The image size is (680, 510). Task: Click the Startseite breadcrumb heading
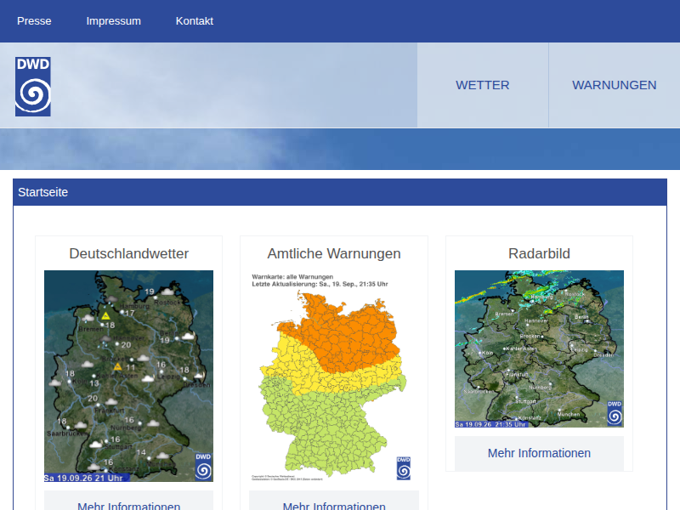[x=43, y=192]
